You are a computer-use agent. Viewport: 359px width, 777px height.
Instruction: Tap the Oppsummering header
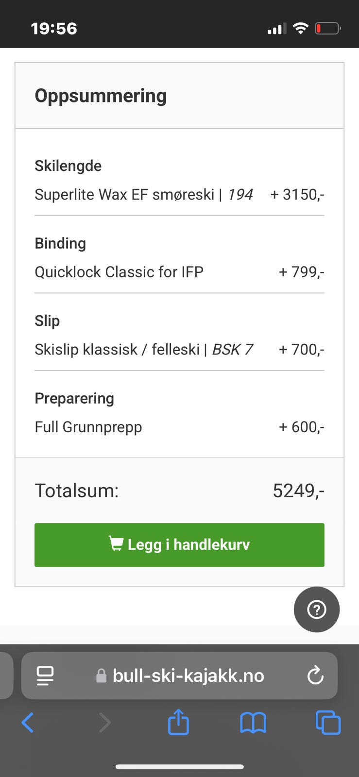pyautogui.click(x=101, y=95)
